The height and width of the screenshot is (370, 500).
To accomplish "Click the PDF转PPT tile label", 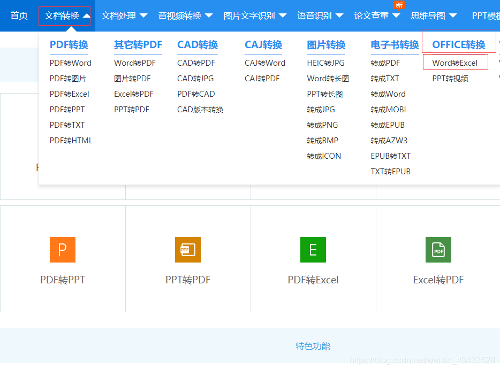I will [x=63, y=280].
